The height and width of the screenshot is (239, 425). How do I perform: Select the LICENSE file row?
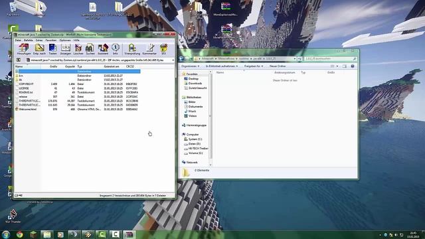coord(78,88)
